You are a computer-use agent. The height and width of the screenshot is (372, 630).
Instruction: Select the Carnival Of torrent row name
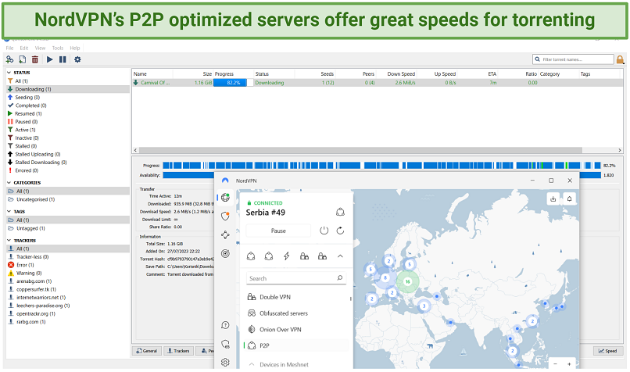(x=155, y=83)
